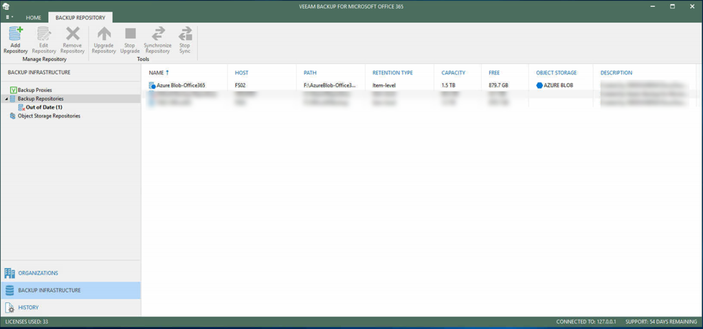Sort by the RETENTION TYPE column header
This screenshot has height=329, width=703.
[393, 73]
